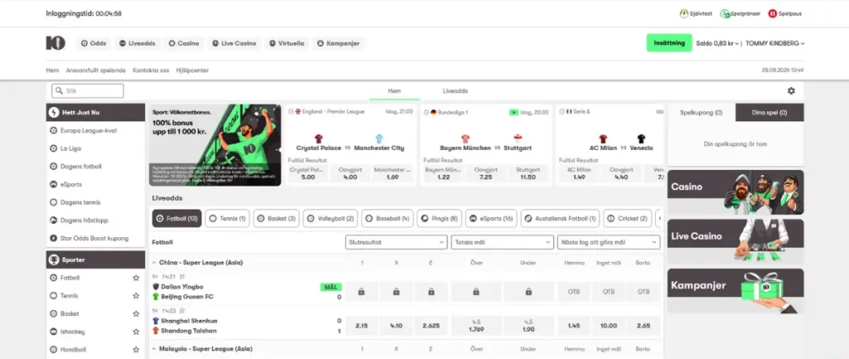Focus the Sök search field
The height and width of the screenshot is (359, 849).
point(88,91)
